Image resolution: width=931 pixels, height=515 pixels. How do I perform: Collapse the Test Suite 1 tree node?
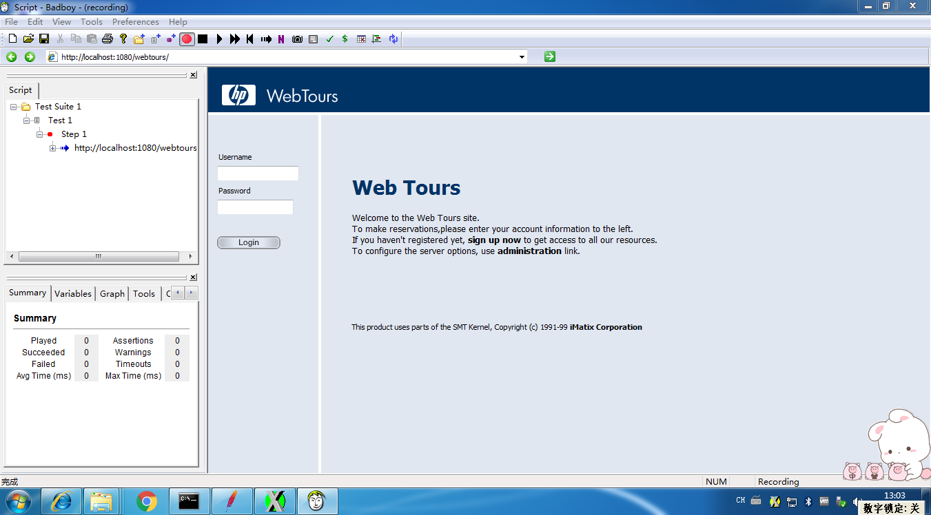pyautogui.click(x=14, y=107)
